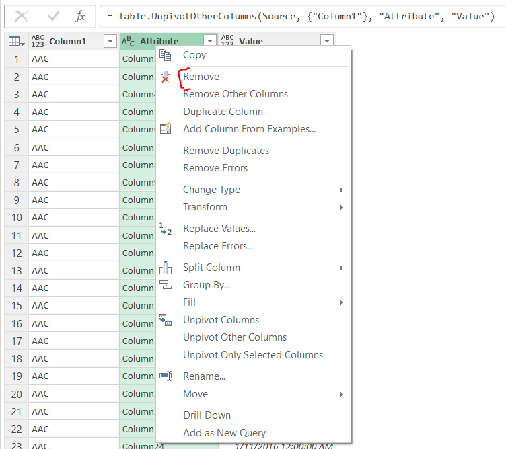Viewport: 506px width, 449px height.
Task: Choose Unpivot Only Selected Columns
Action: coord(254,354)
